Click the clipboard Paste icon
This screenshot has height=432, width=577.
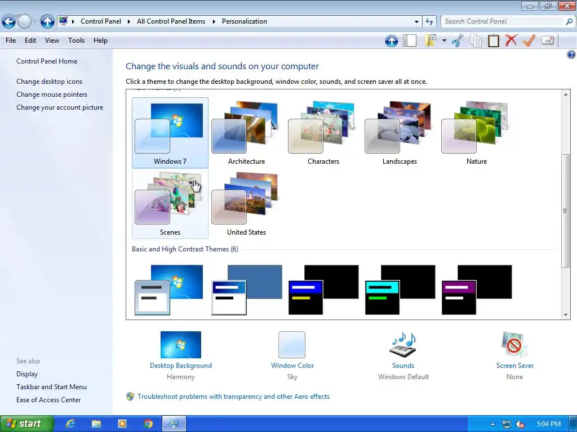point(493,40)
